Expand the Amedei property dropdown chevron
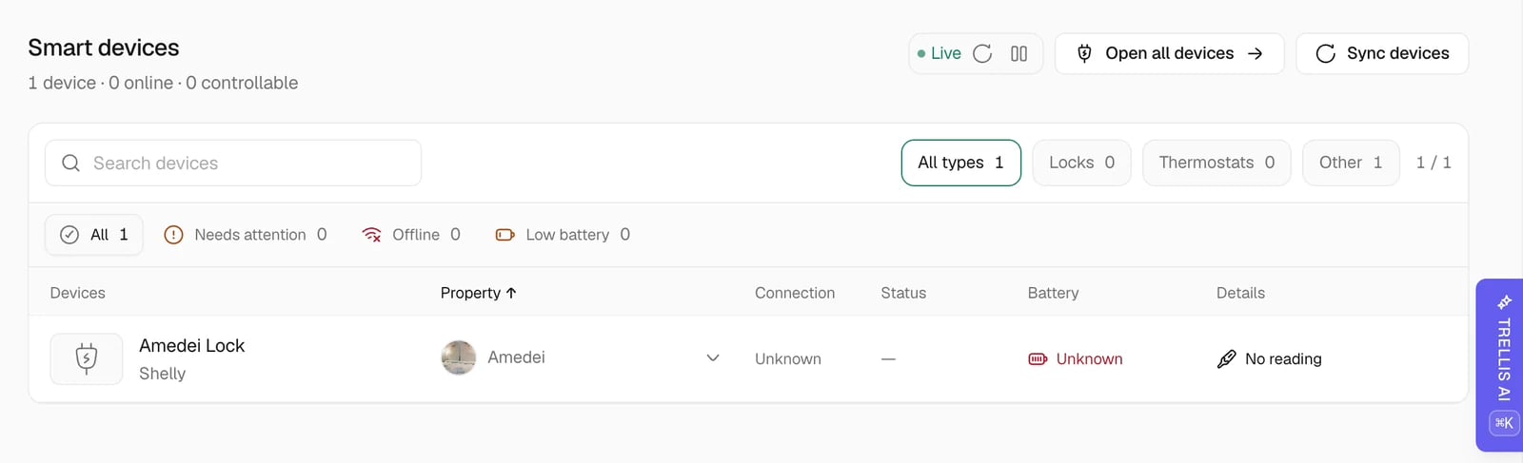1523x463 pixels. point(713,357)
